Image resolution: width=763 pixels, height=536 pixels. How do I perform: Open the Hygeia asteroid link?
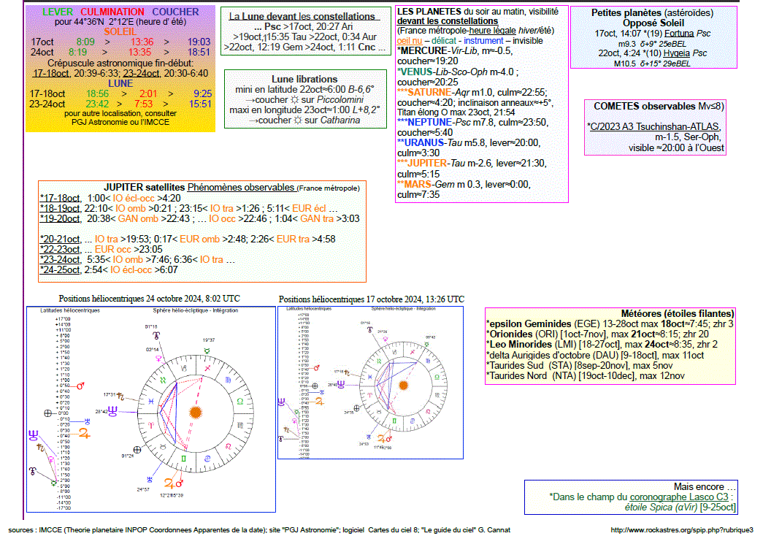coord(676,53)
